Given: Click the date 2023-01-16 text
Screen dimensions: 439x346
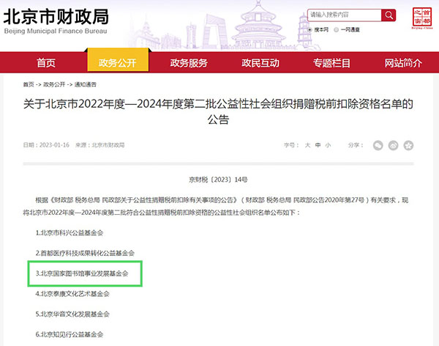Looking at the screenshot, I should [x=54, y=145].
